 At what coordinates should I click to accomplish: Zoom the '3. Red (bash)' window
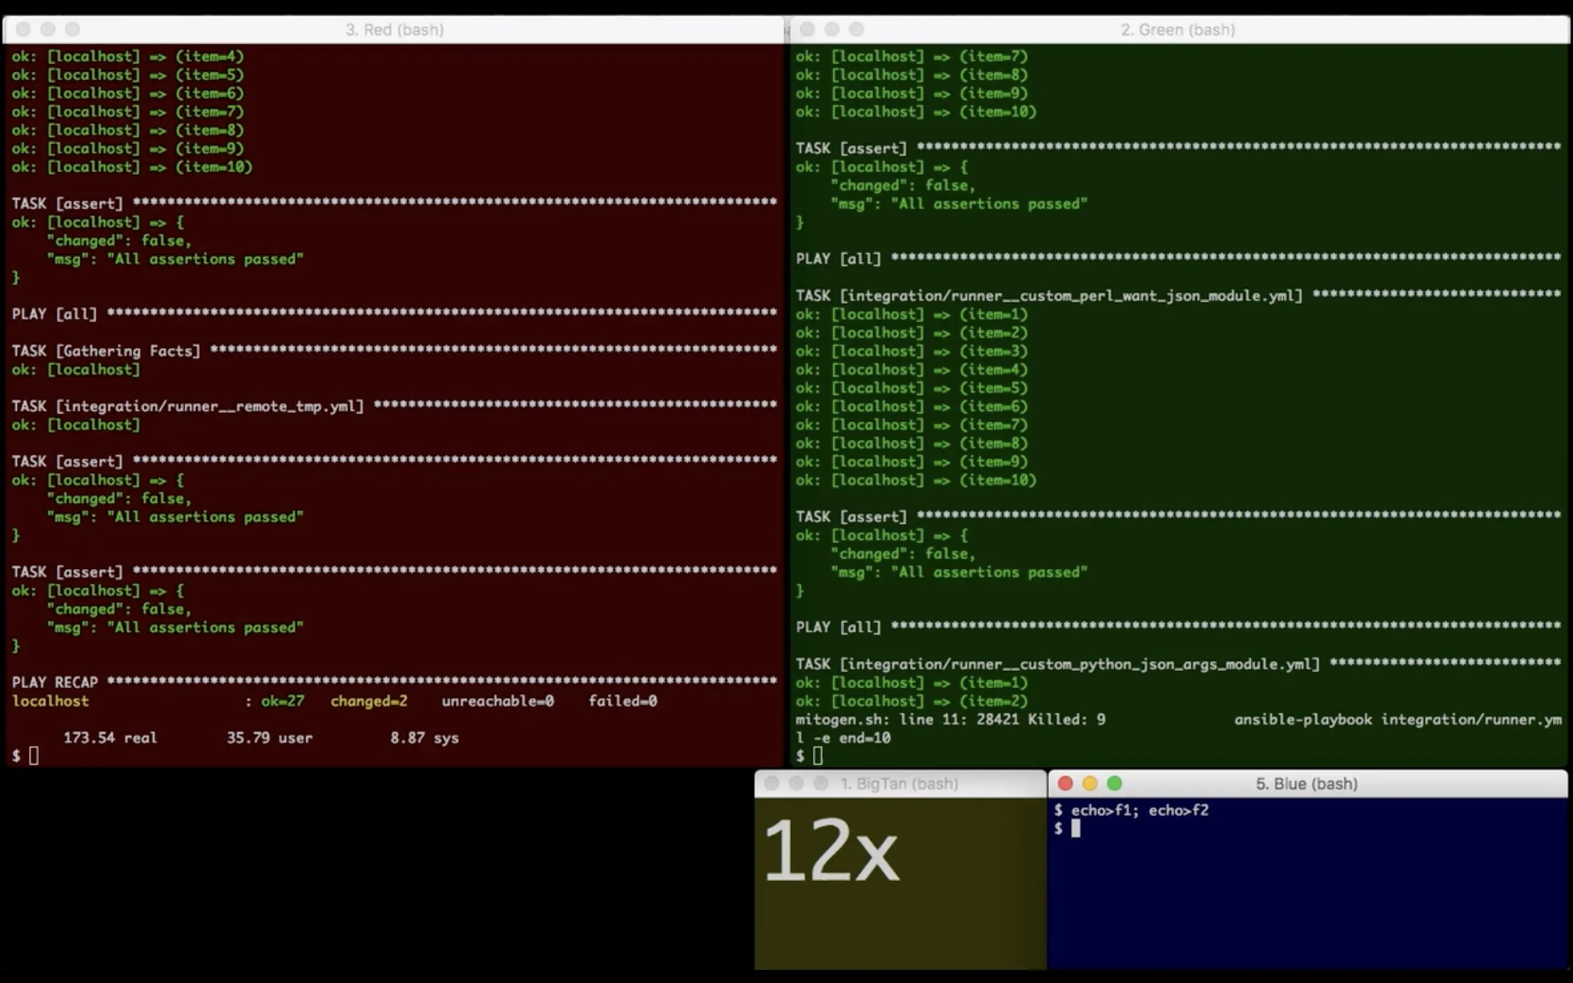[72, 29]
